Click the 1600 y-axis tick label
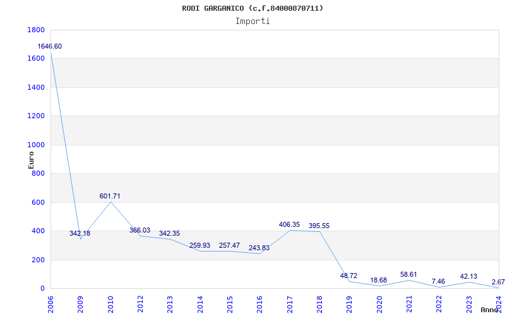 click(x=37, y=59)
